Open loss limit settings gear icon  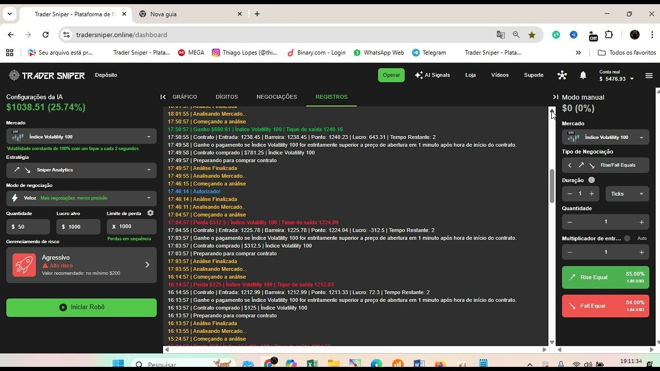tap(151, 213)
